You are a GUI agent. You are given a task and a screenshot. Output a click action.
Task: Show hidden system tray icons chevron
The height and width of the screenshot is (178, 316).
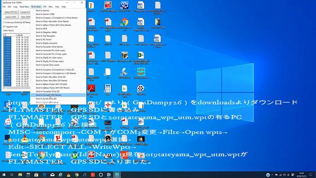[x=273, y=175]
